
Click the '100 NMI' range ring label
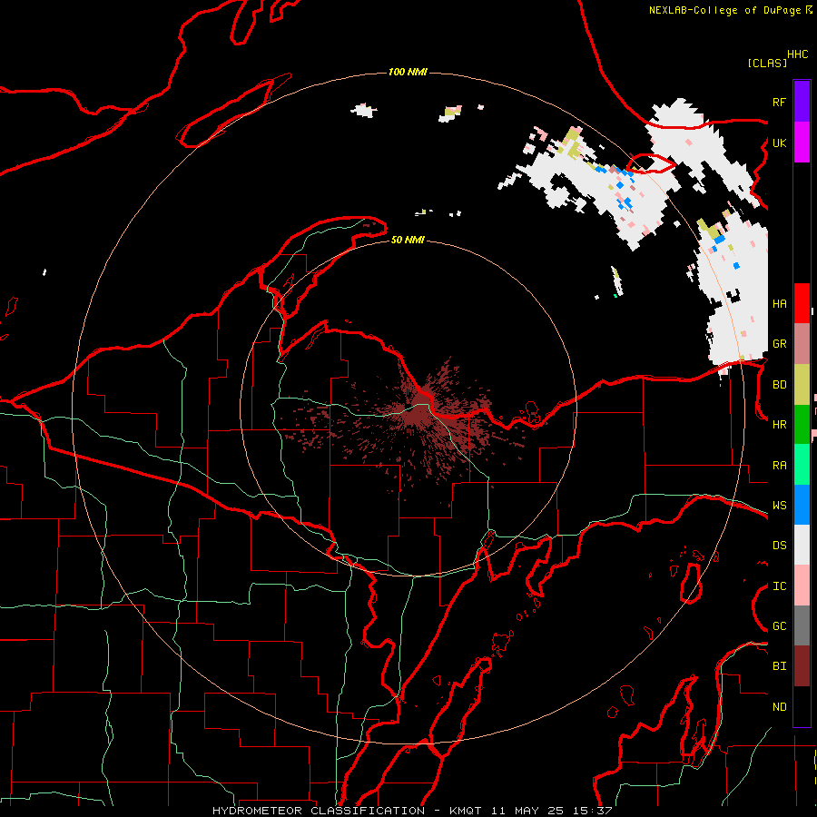pos(408,72)
